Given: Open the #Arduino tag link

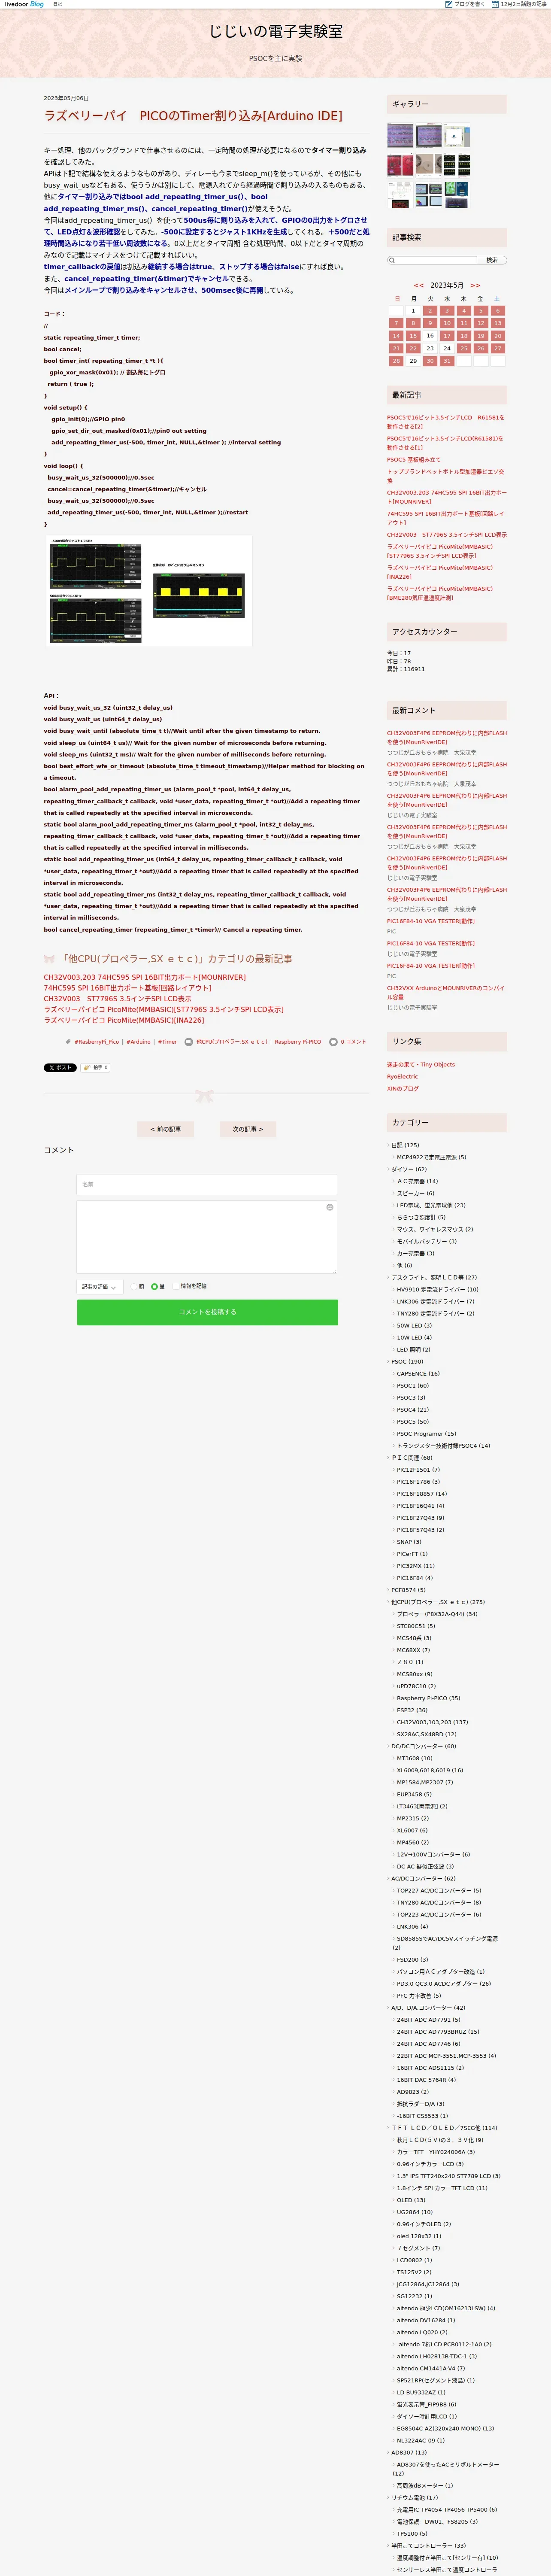Looking at the screenshot, I should click(x=138, y=1041).
